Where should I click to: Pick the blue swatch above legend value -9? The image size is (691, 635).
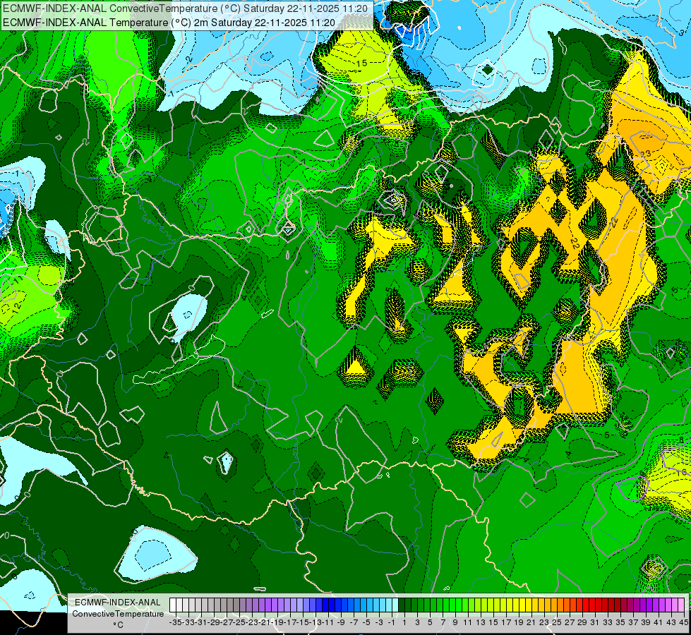pos(337,605)
